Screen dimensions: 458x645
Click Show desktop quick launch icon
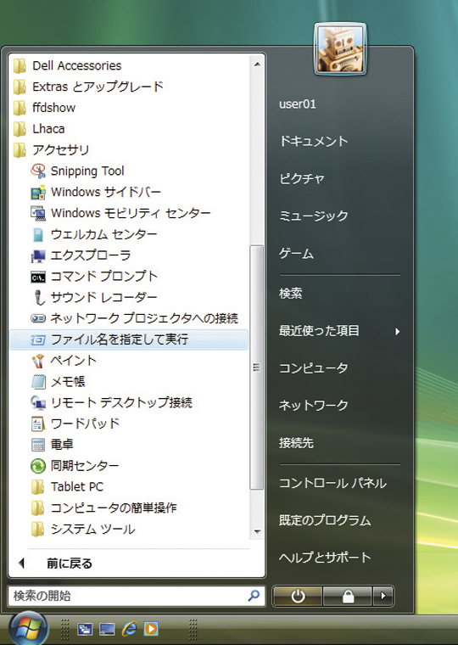pos(107,629)
